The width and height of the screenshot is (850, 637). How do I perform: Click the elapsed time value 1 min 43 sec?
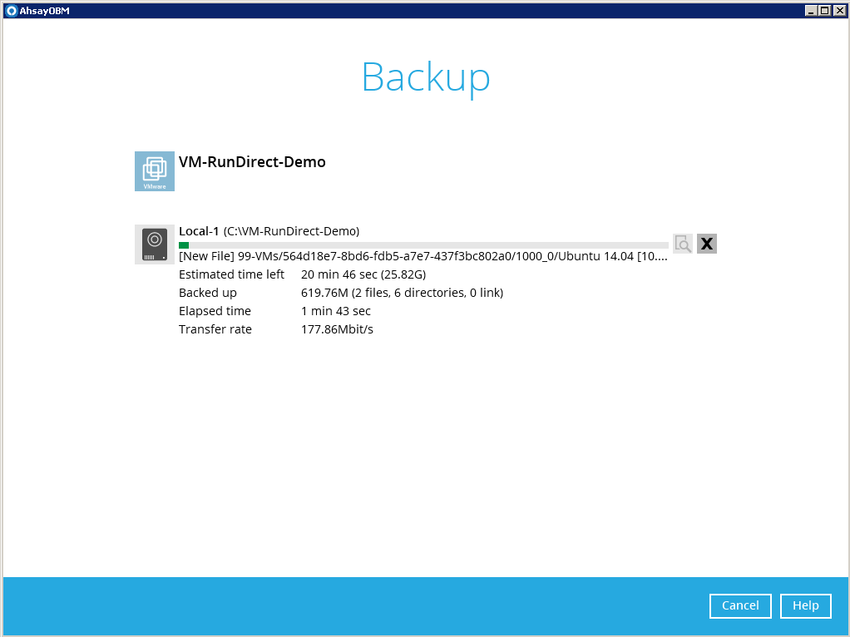point(336,311)
